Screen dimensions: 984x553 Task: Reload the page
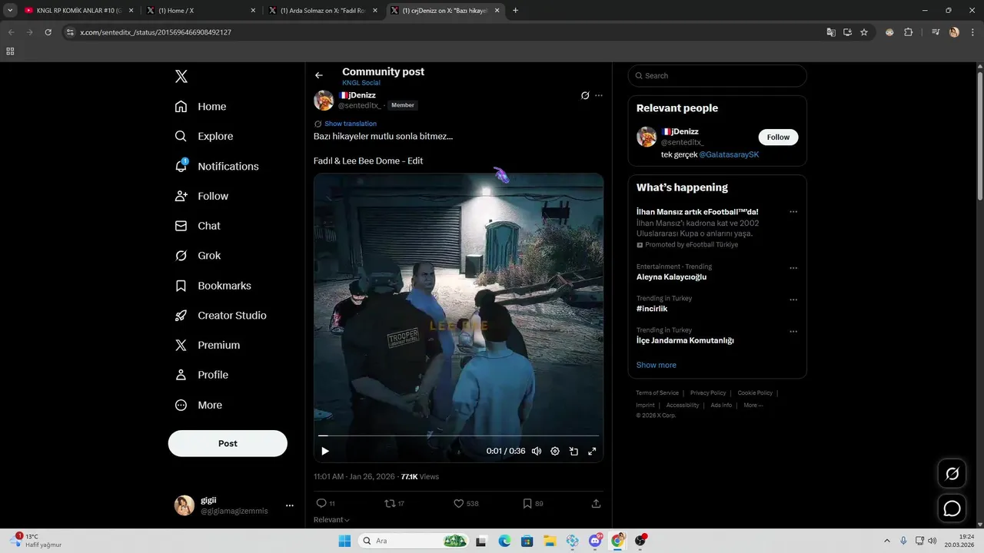coord(48,32)
